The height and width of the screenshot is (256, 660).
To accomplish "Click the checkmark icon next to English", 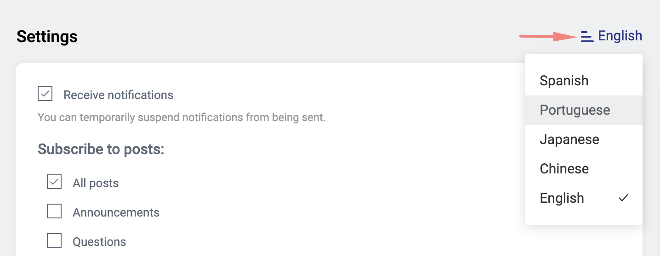I will tap(623, 198).
